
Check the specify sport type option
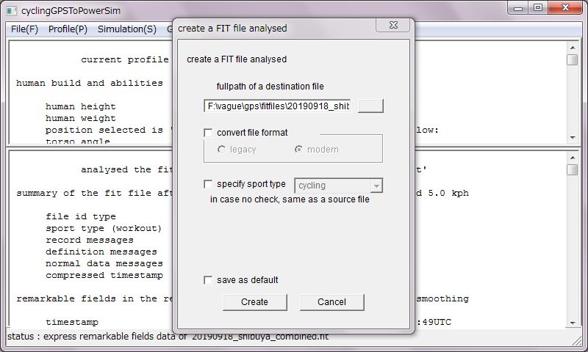pyautogui.click(x=208, y=184)
